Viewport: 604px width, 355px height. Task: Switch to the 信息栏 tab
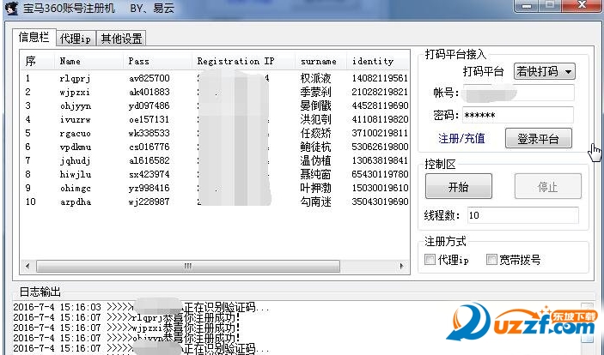pyautogui.click(x=34, y=38)
